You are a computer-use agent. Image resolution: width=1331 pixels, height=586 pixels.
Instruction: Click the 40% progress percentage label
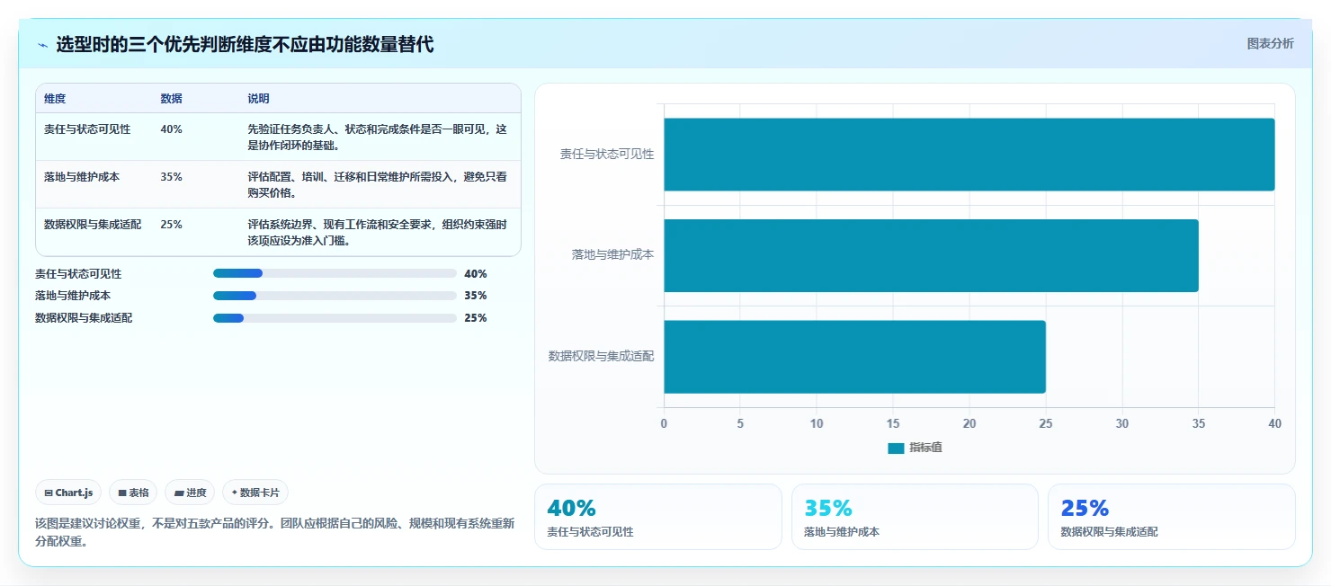click(x=476, y=274)
